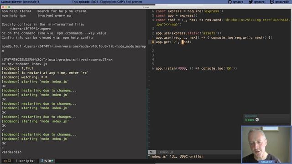Click the 'npm help npm' help line

36,15
